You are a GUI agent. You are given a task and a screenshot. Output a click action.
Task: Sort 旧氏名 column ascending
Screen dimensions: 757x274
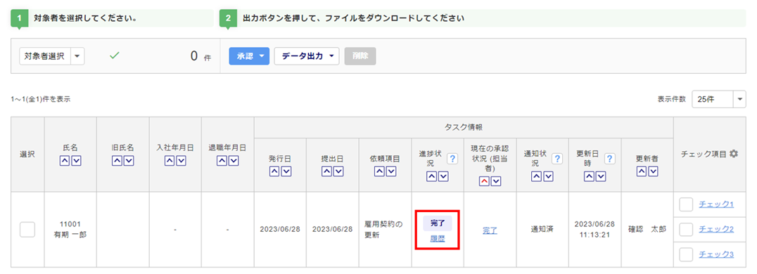(x=117, y=162)
